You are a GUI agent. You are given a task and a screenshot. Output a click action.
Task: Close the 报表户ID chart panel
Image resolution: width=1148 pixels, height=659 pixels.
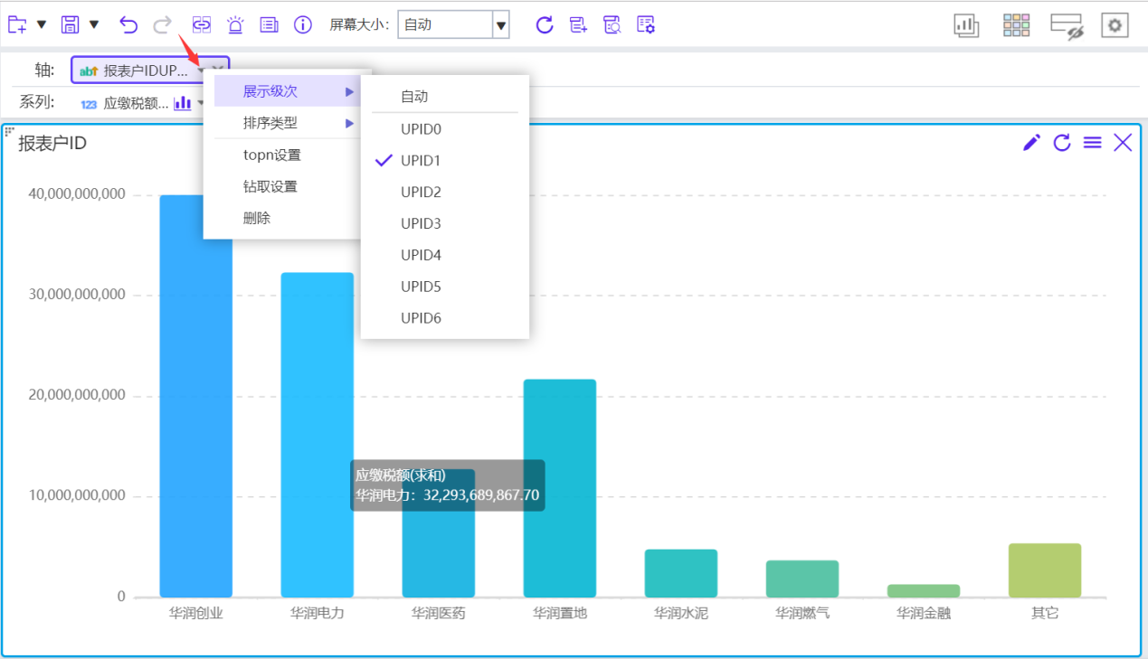[x=1123, y=142]
